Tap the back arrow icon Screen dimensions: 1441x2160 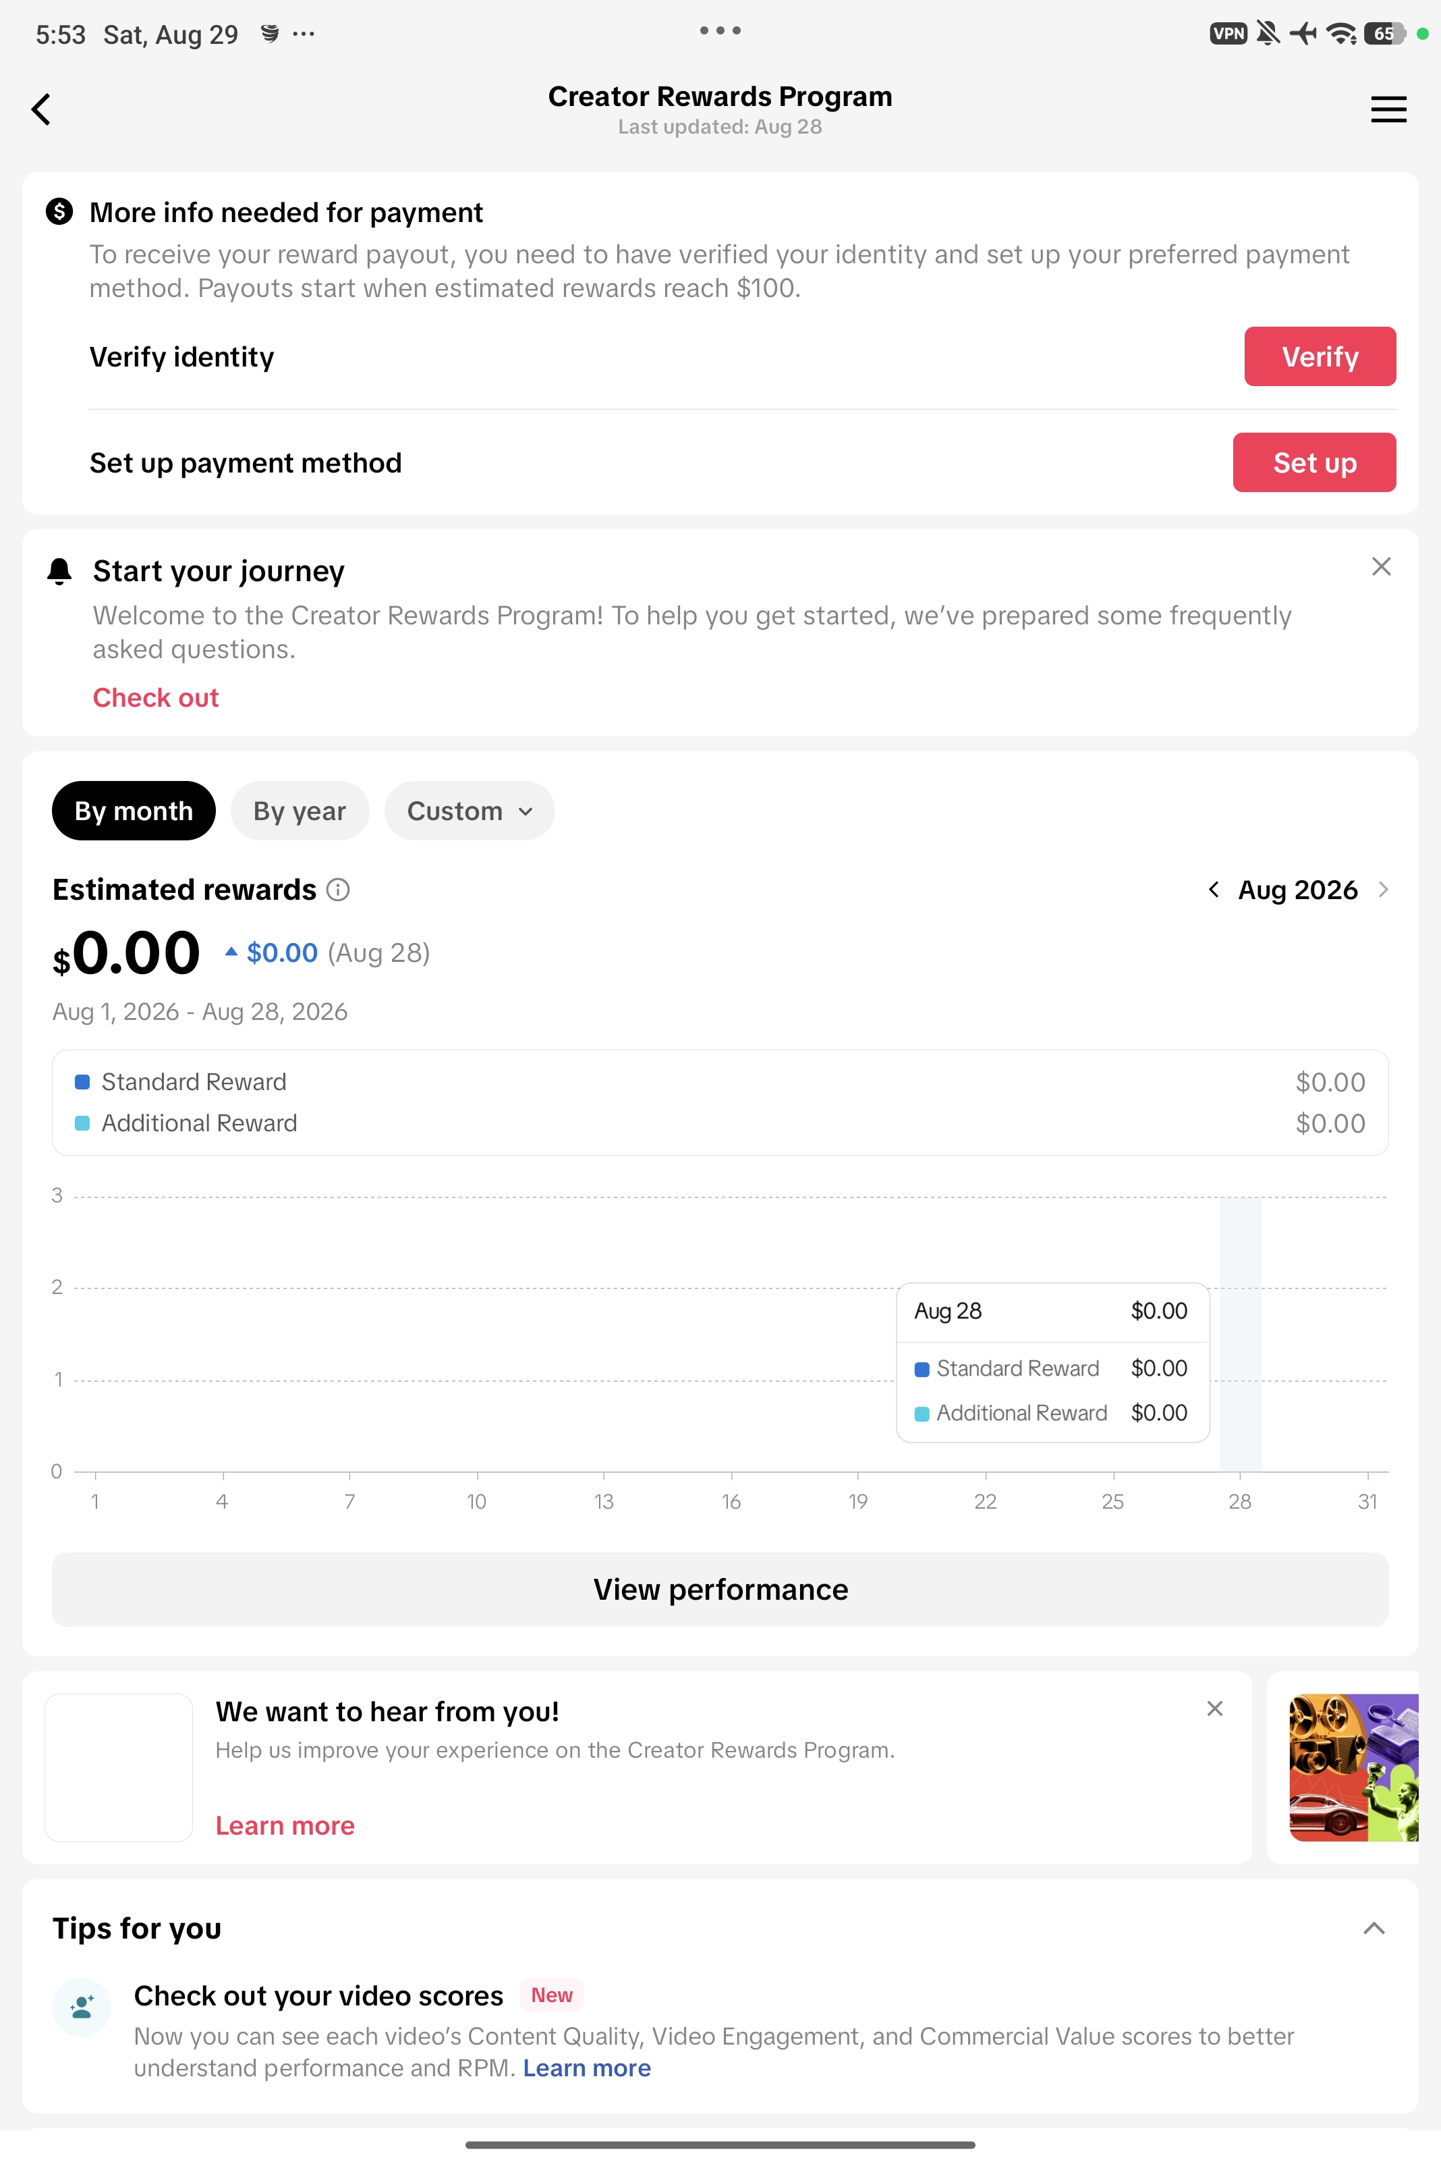[41, 109]
